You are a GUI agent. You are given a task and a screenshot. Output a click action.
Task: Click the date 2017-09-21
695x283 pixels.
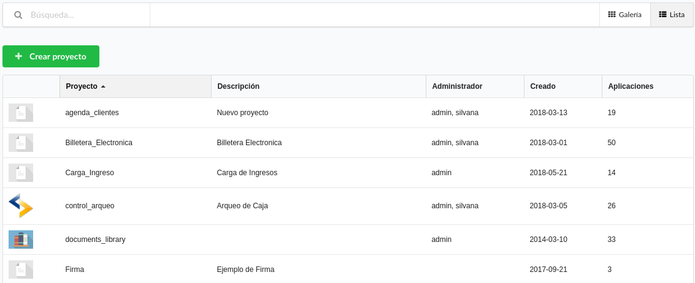pyautogui.click(x=548, y=270)
